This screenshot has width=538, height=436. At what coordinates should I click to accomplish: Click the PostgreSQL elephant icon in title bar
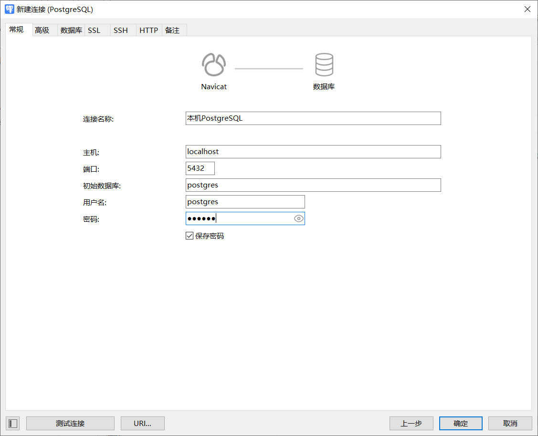point(9,9)
